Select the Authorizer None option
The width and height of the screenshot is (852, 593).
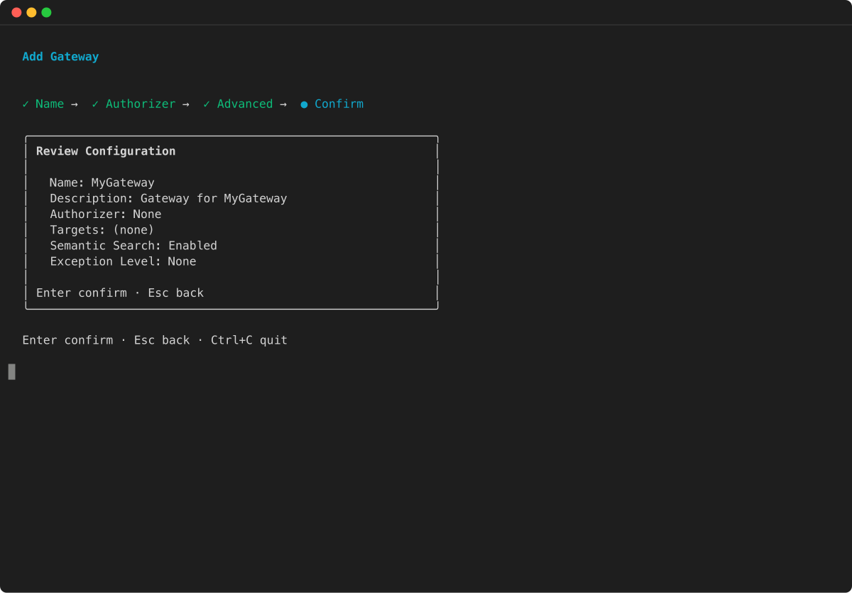coord(105,214)
